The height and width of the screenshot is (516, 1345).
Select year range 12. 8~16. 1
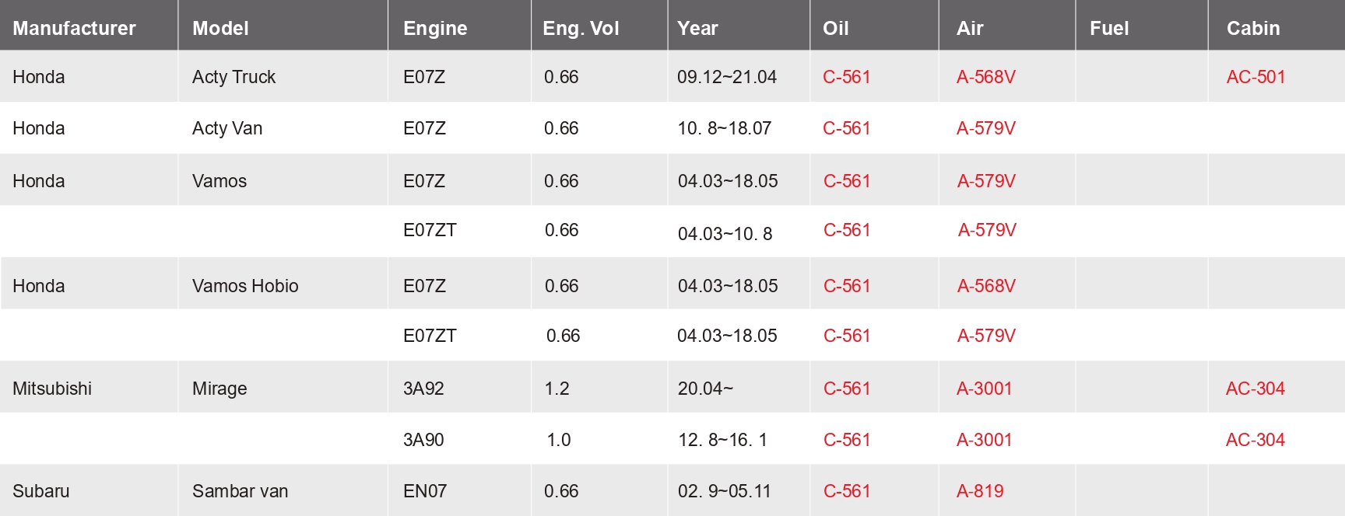click(722, 440)
